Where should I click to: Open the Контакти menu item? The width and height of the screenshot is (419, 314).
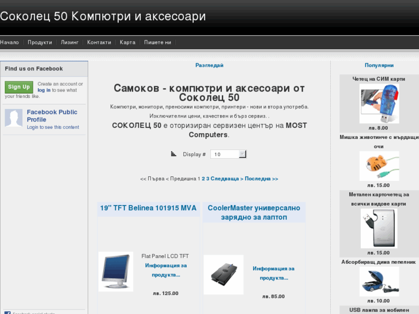click(x=99, y=42)
